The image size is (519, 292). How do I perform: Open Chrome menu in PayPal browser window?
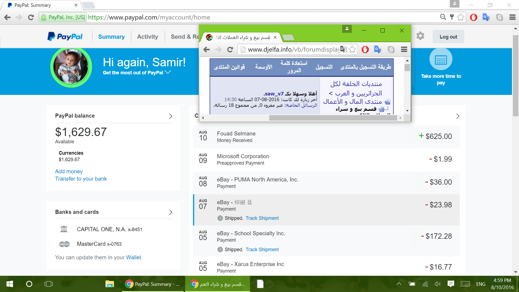coord(512,17)
